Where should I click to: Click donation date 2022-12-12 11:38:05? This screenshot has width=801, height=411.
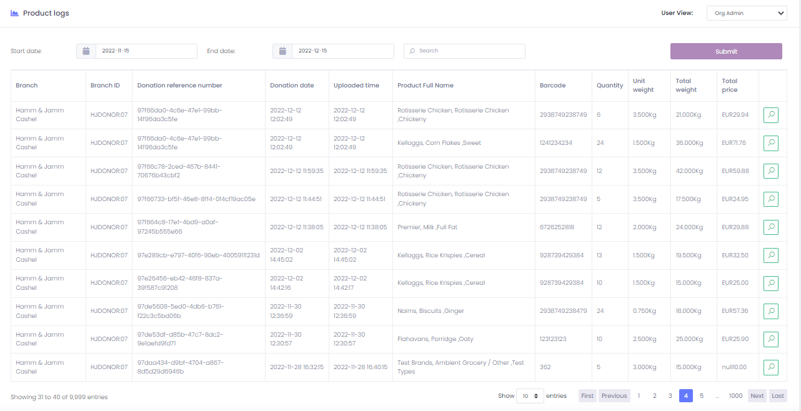coord(297,227)
